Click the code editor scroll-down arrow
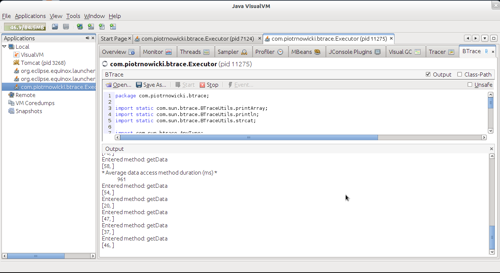Screen dimensions: 500x273 coord(490,131)
